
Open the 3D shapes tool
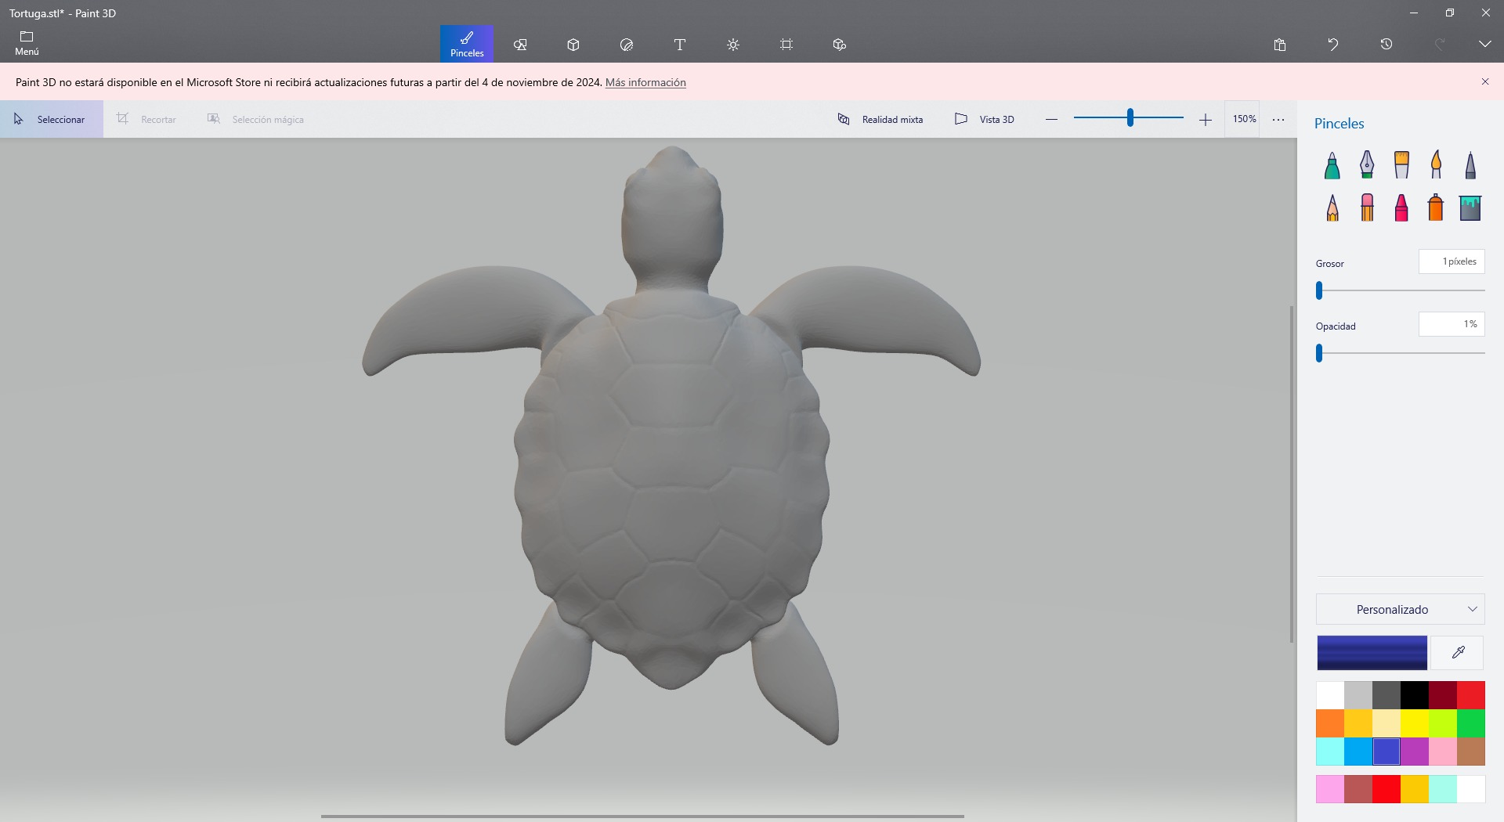click(x=573, y=45)
